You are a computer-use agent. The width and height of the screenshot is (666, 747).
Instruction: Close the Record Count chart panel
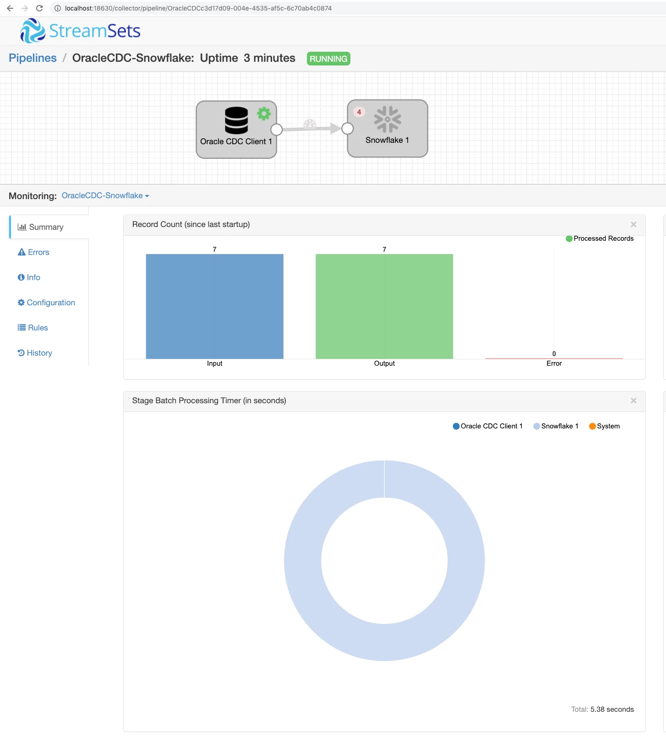tap(633, 224)
